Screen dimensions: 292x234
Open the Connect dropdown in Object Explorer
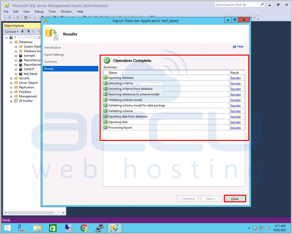(12, 31)
